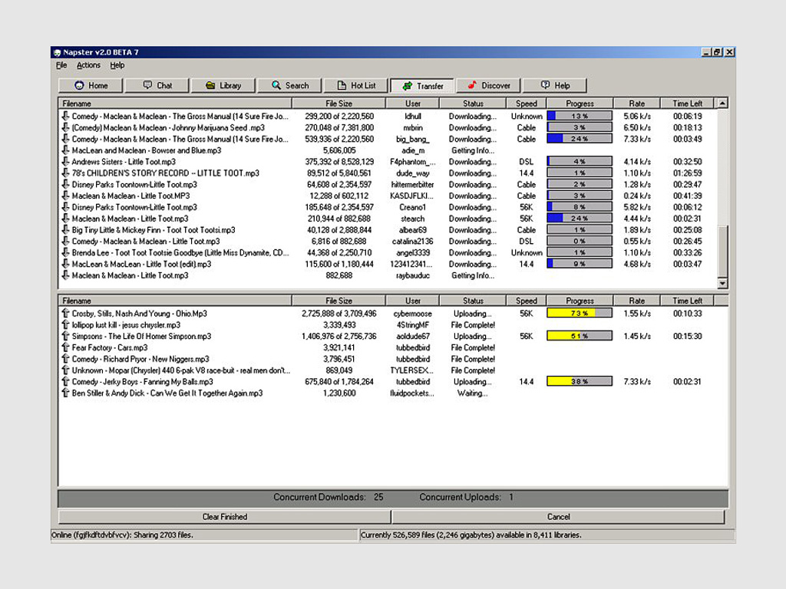Click 13% progress bar for ldhull download

[x=580, y=116]
